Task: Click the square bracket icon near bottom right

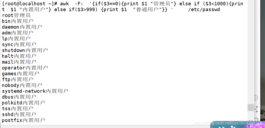Action: point(256,120)
